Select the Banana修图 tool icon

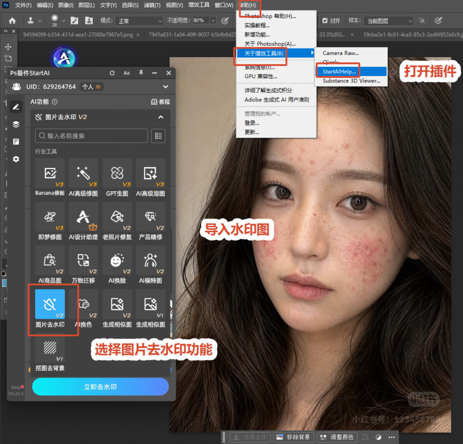click(50, 173)
